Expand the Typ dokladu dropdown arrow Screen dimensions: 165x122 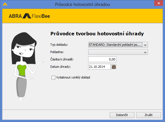point(145,45)
